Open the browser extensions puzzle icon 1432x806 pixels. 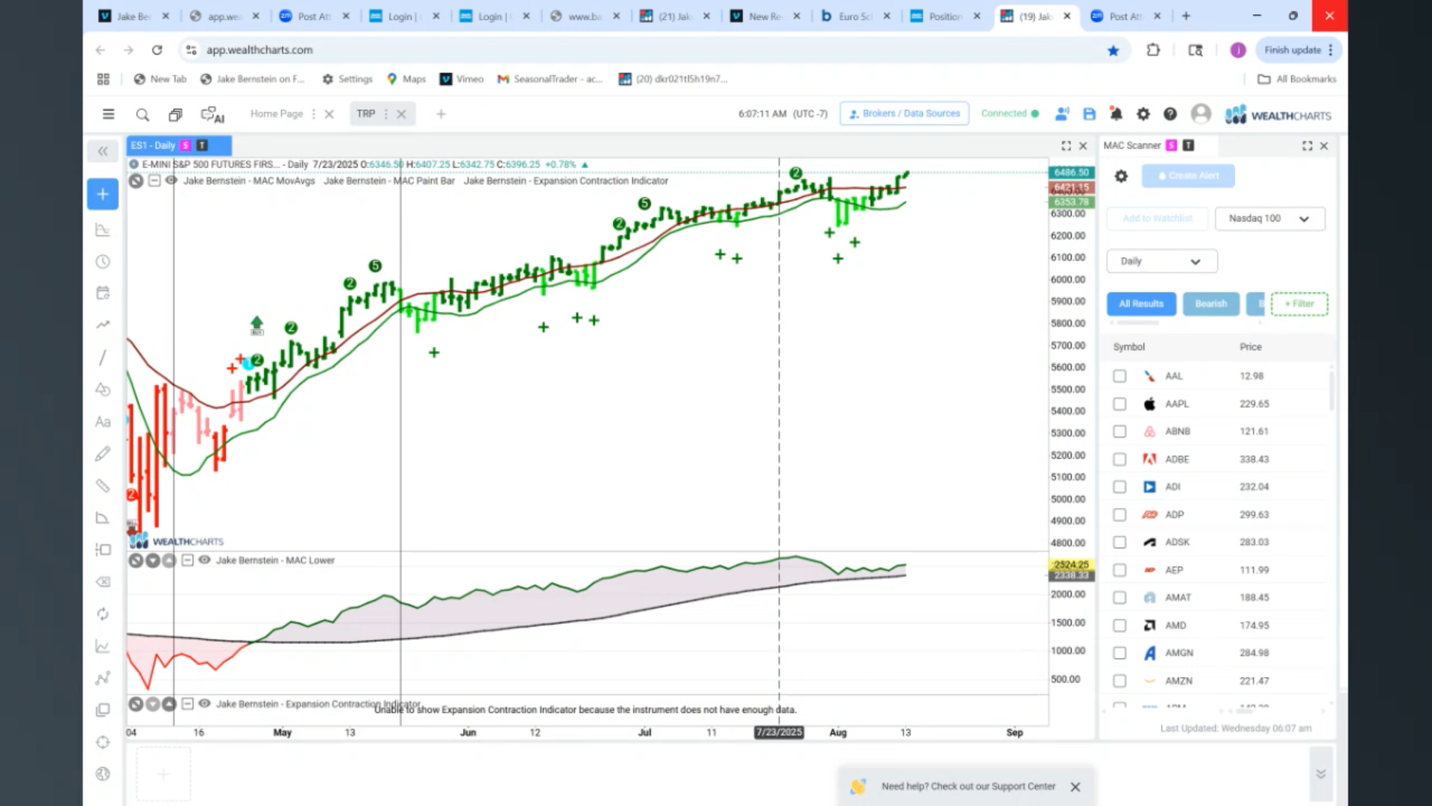point(1153,50)
